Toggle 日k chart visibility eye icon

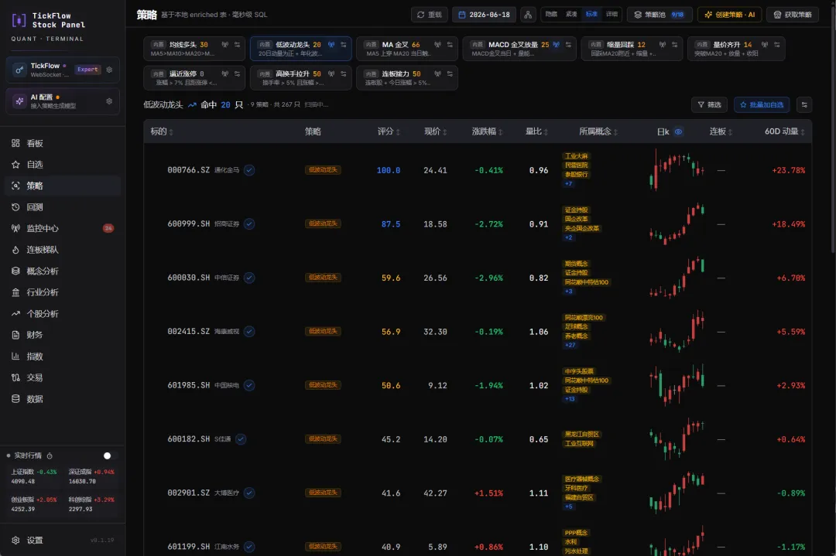(678, 131)
